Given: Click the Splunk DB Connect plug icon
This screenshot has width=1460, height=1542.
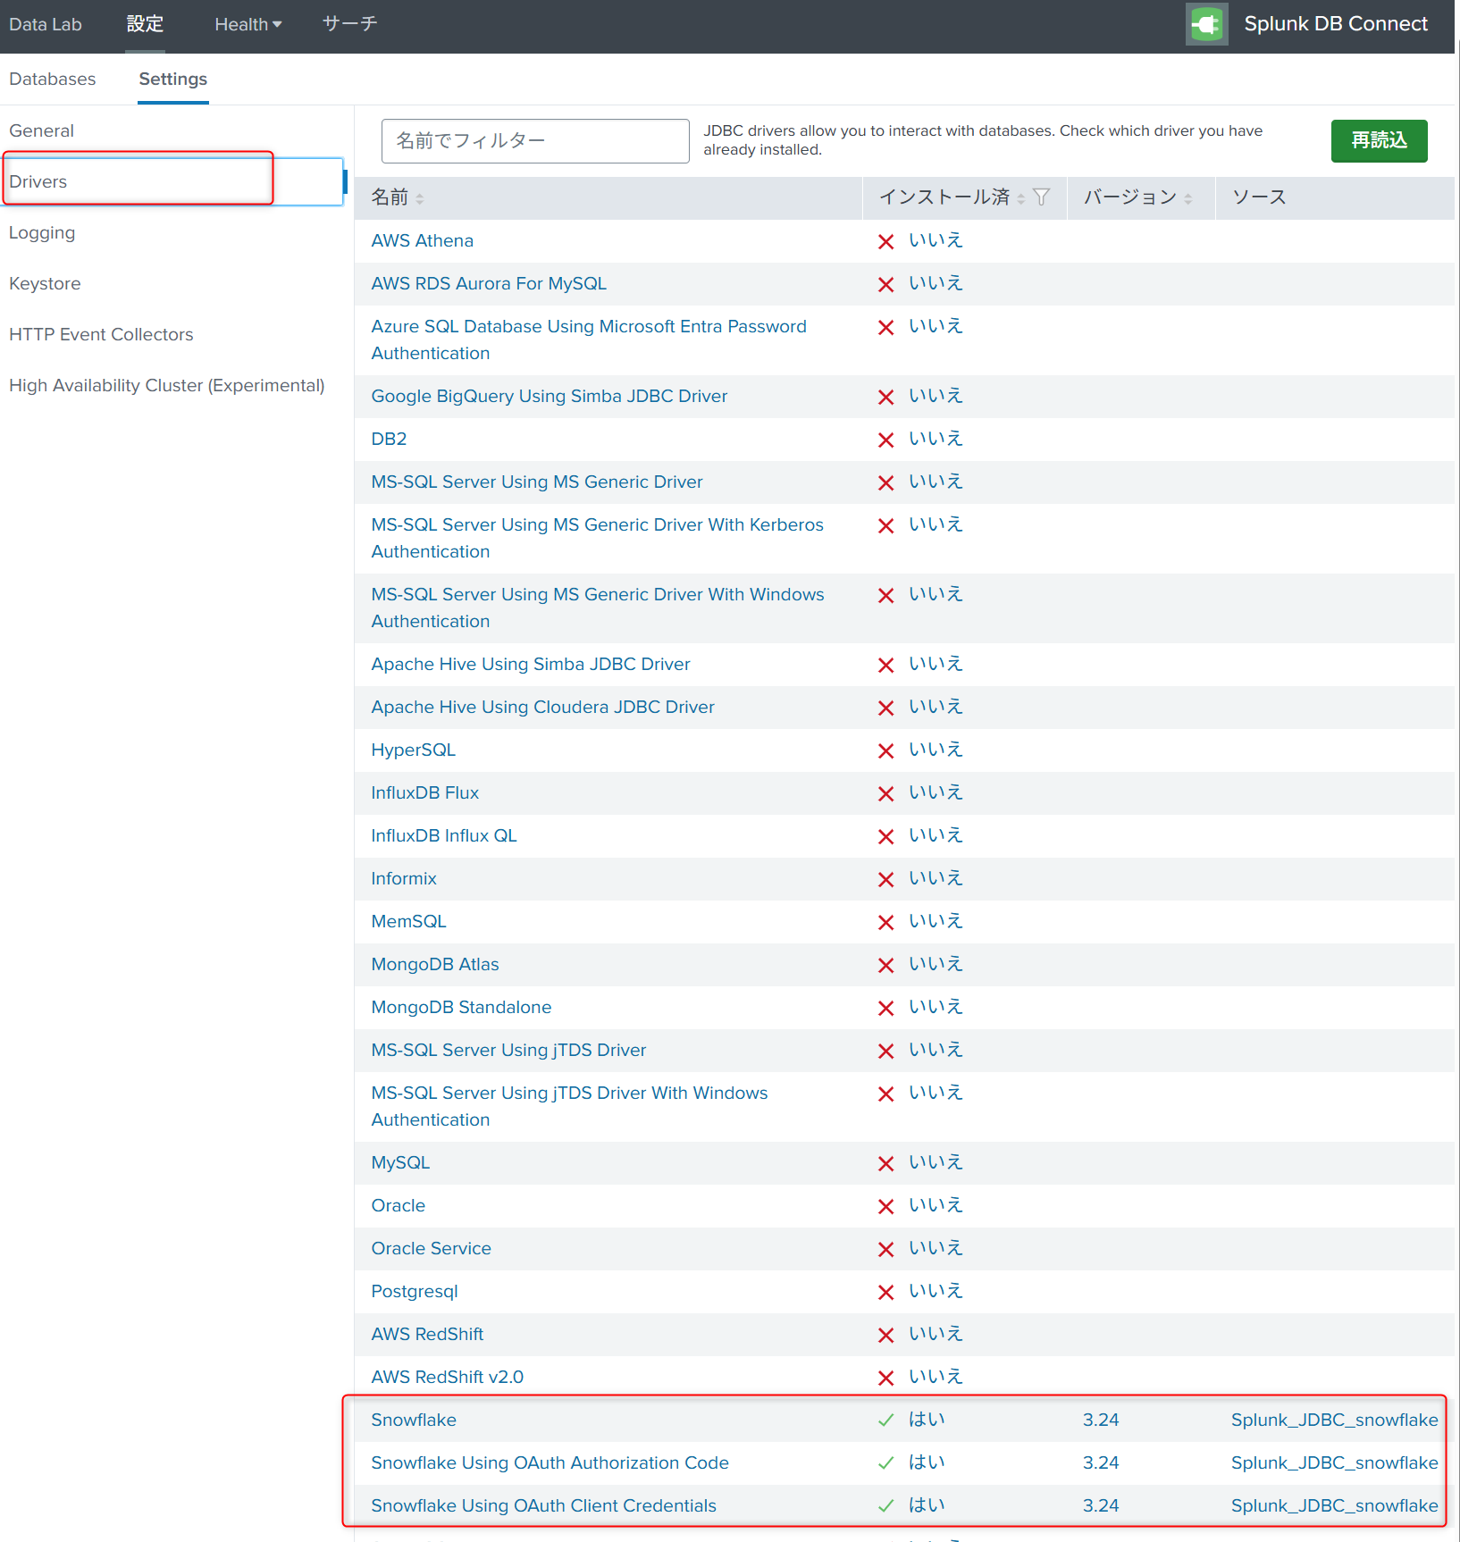Looking at the screenshot, I should click(x=1206, y=24).
